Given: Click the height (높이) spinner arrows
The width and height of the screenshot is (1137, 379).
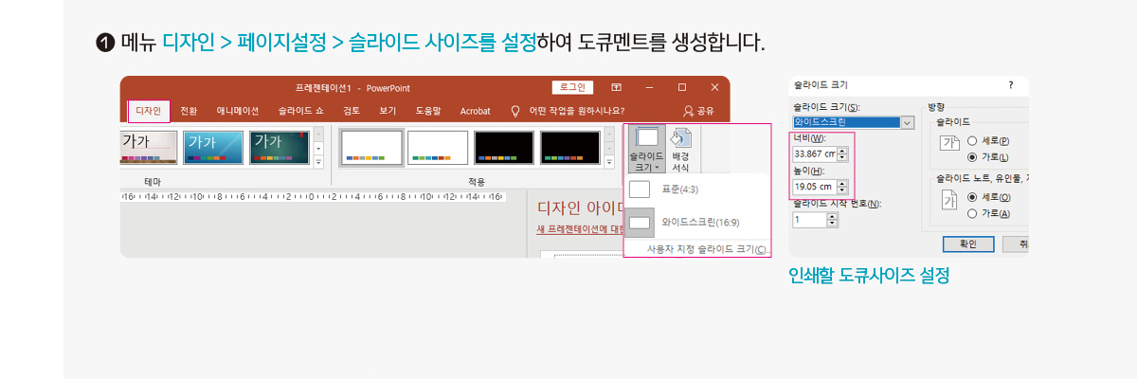Looking at the screenshot, I should (x=842, y=186).
